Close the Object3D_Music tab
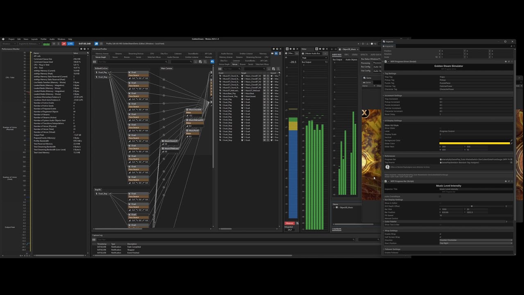This screenshot has height=295, width=524. tap(358, 49)
